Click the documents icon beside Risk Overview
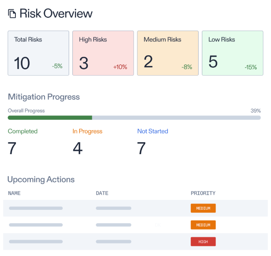This screenshot has height=256, width=271. pos(12,14)
